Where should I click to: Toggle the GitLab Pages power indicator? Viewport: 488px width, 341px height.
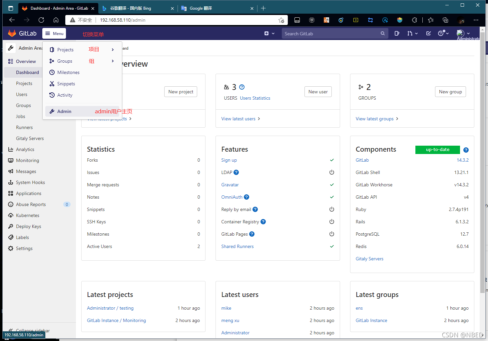(x=332, y=234)
